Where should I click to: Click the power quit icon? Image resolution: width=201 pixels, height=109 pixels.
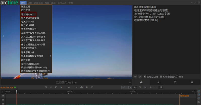[x=199, y=3]
